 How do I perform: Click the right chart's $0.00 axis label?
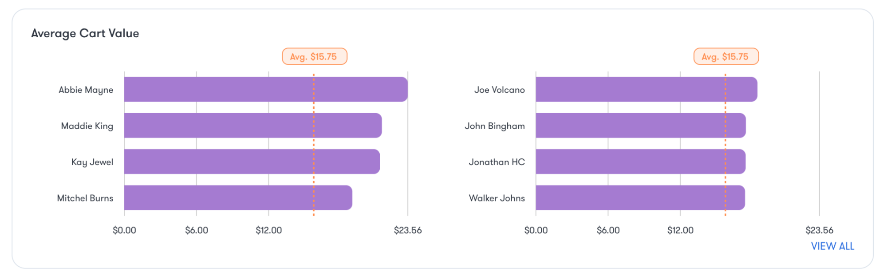tap(536, 230)
